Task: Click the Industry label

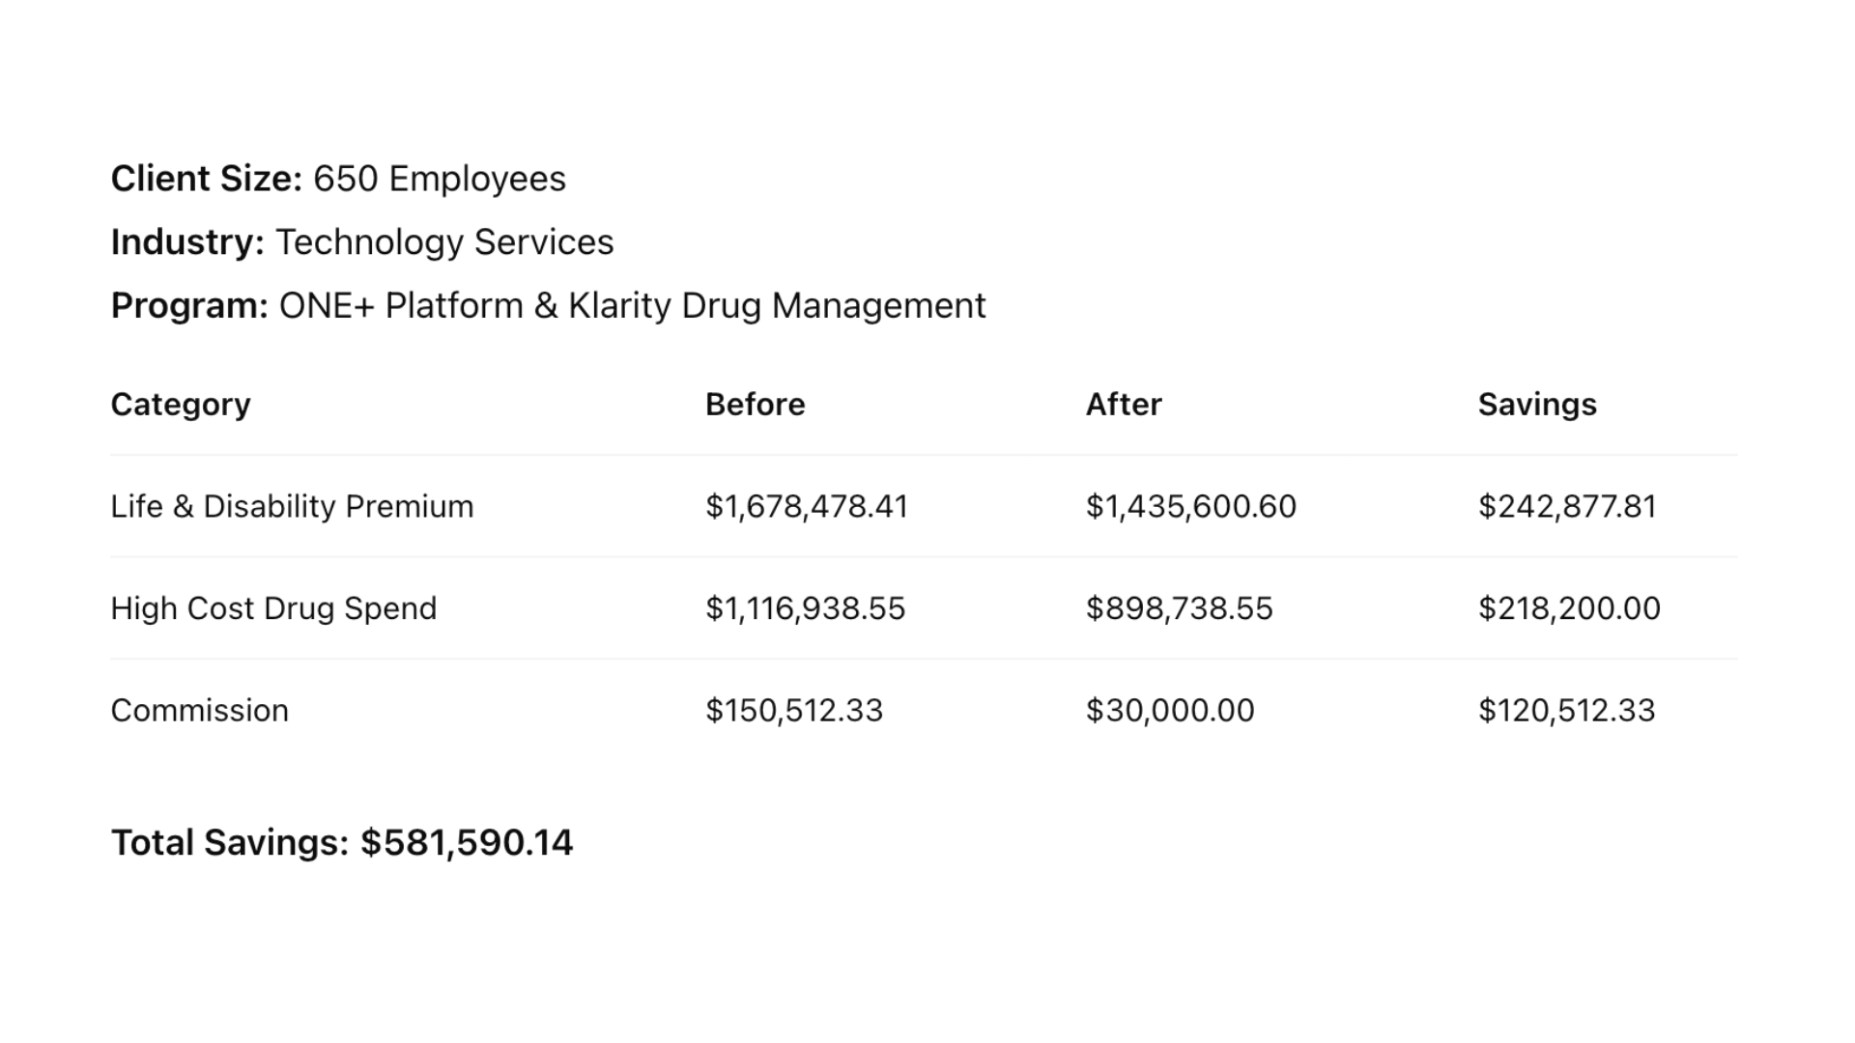Action: coord(187,242)
